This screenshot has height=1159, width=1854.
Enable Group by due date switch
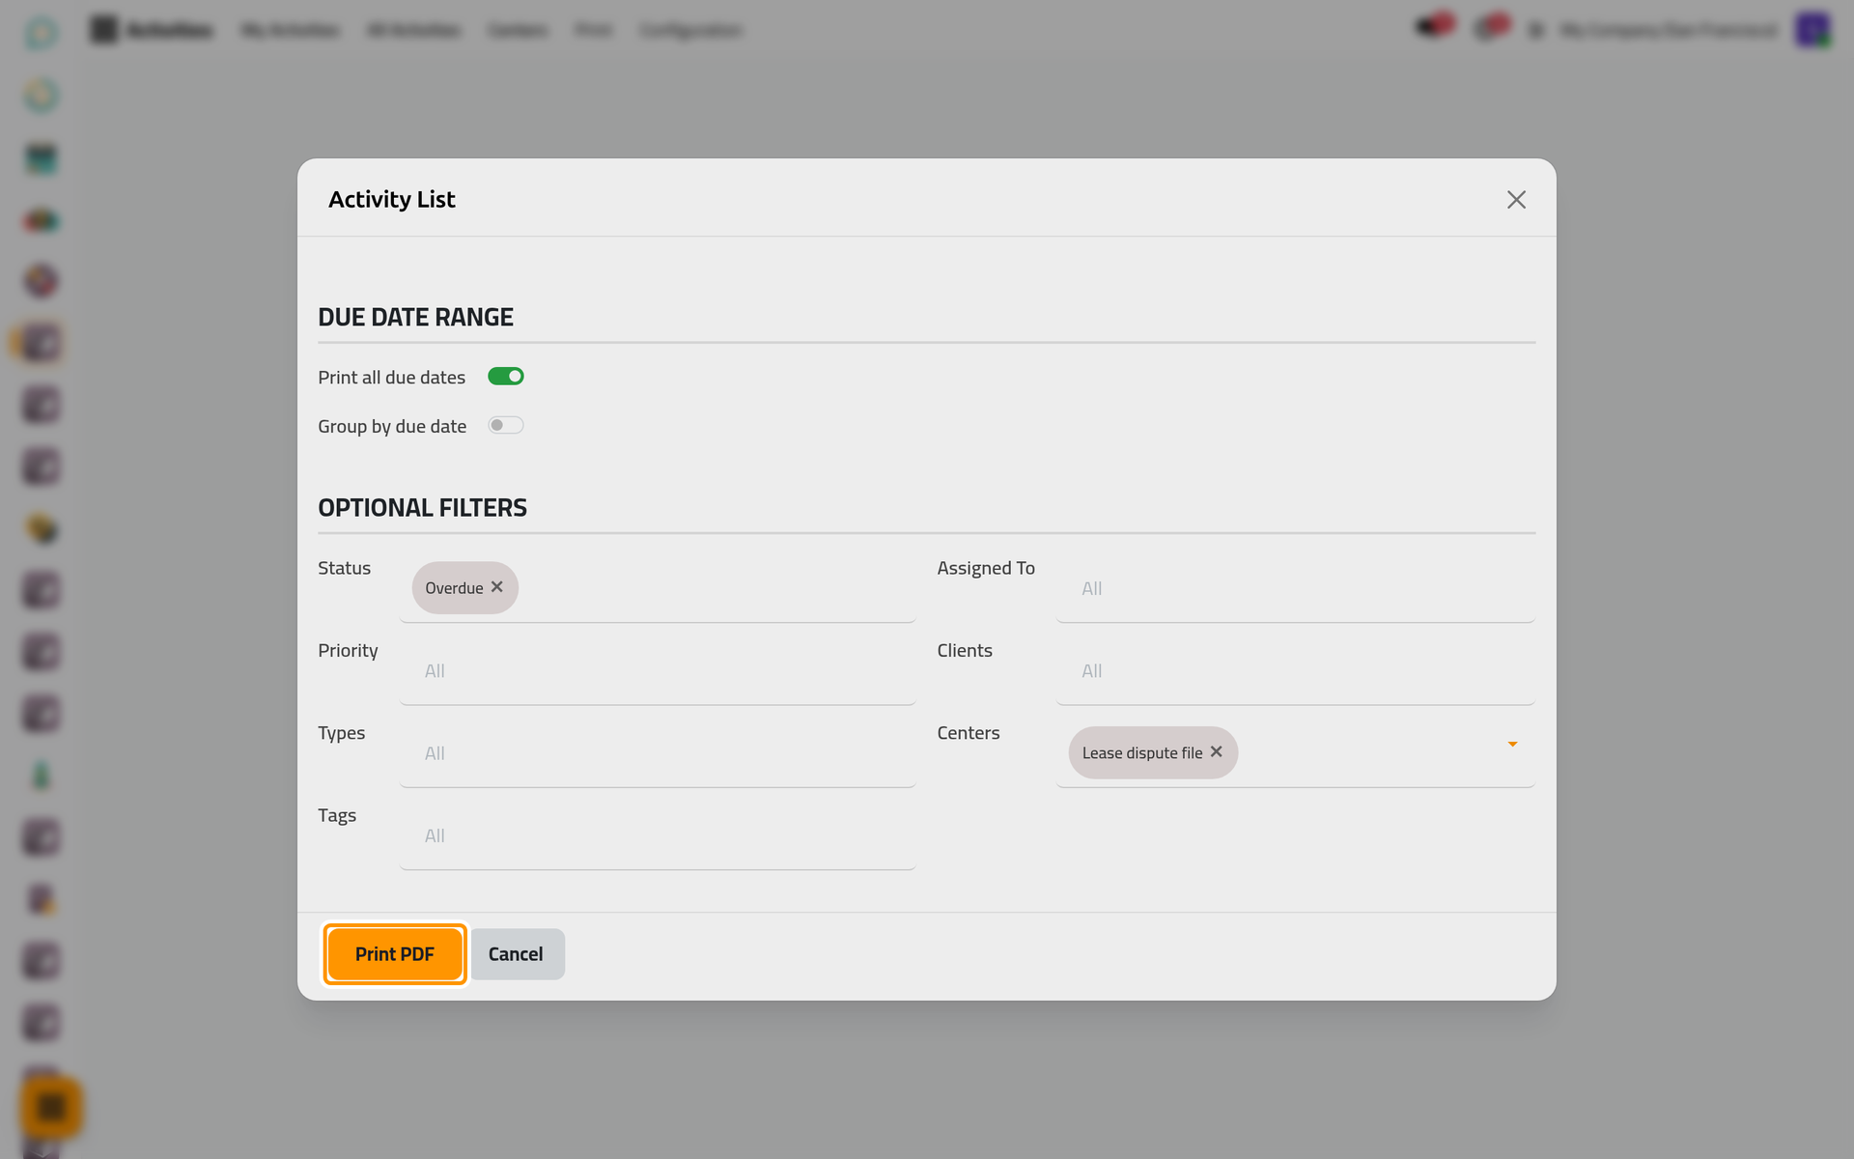[x=505, y=426]
